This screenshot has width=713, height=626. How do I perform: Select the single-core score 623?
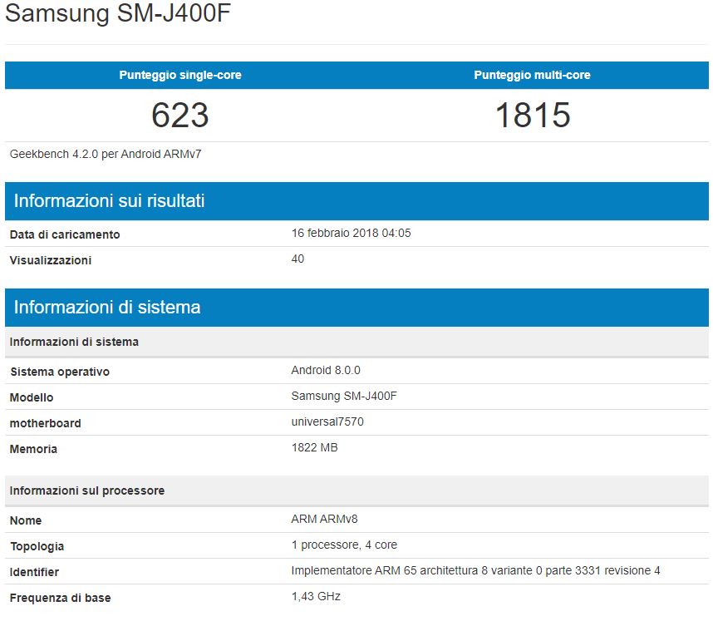180,116
